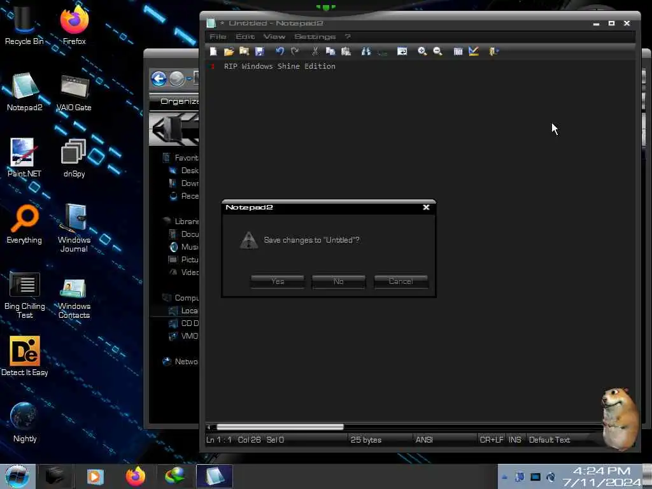Click the New file toolbar icon
Viewport: 652px width, 489px height.
point(213,51)
